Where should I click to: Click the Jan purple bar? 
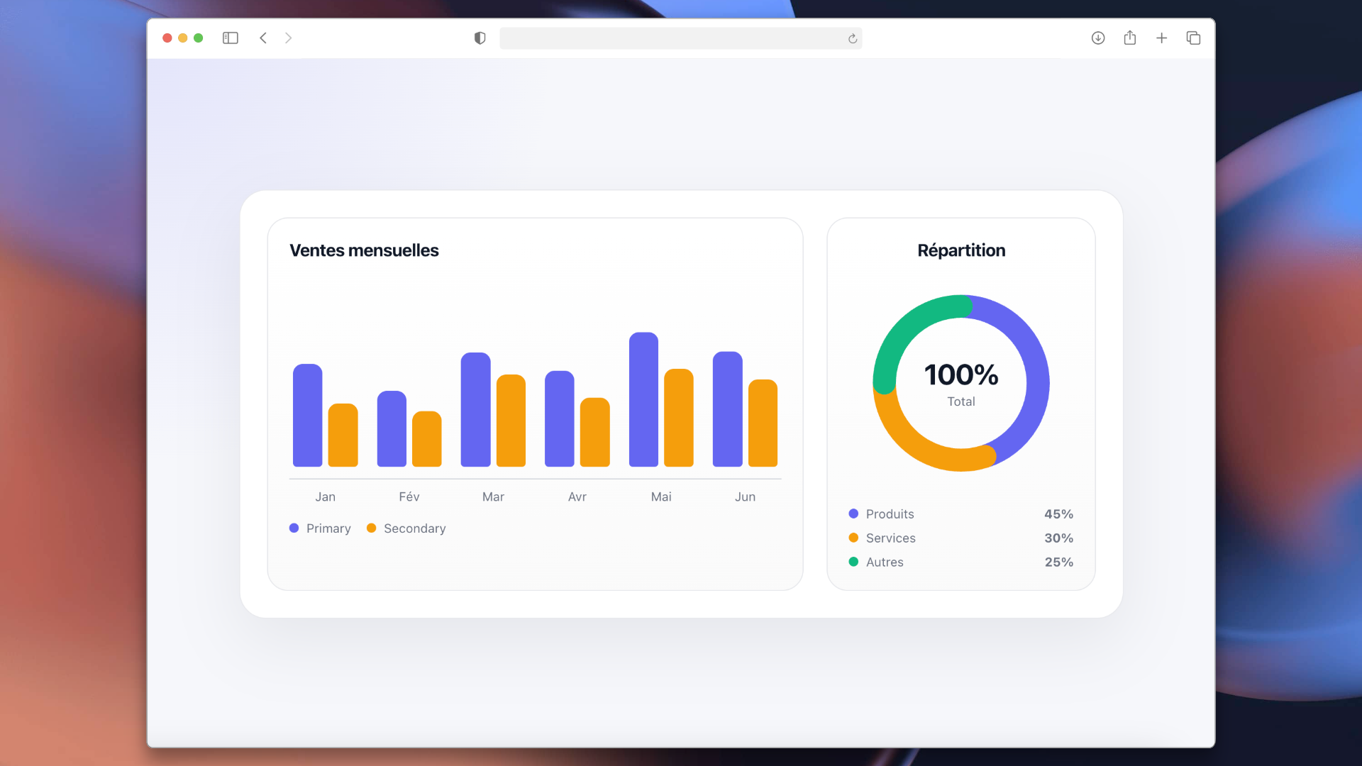pos(308,416)
